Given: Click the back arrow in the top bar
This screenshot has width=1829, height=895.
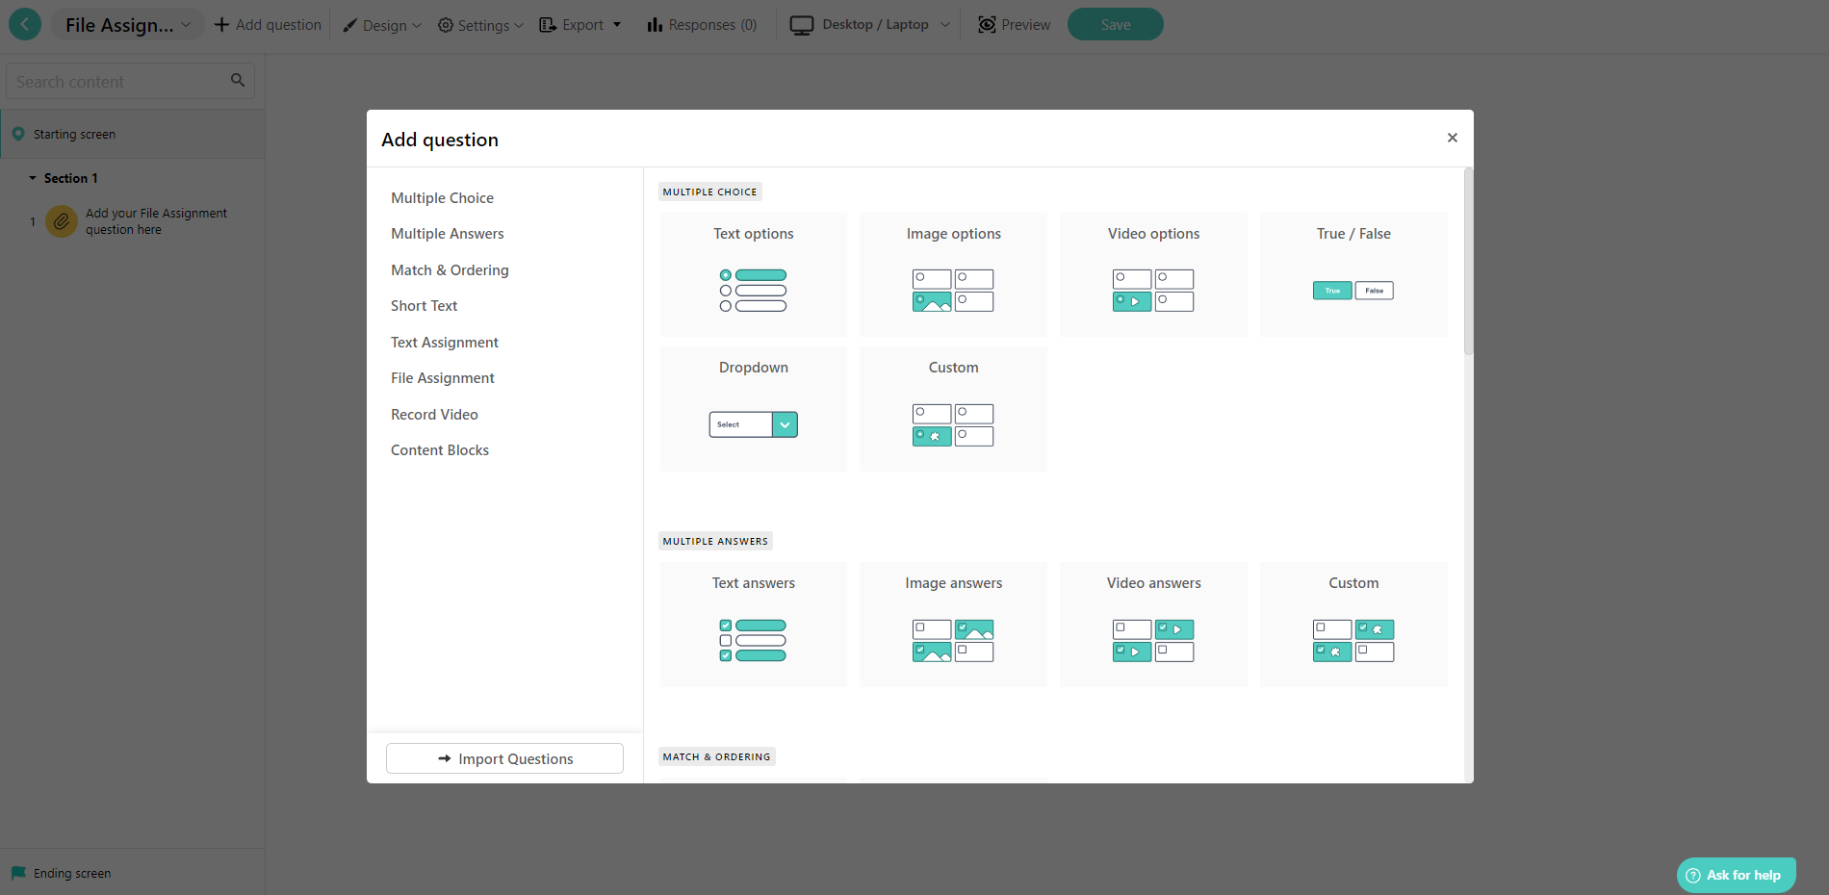Looking at the screenshot, I should pyautogui.click(x=25, y=24).
